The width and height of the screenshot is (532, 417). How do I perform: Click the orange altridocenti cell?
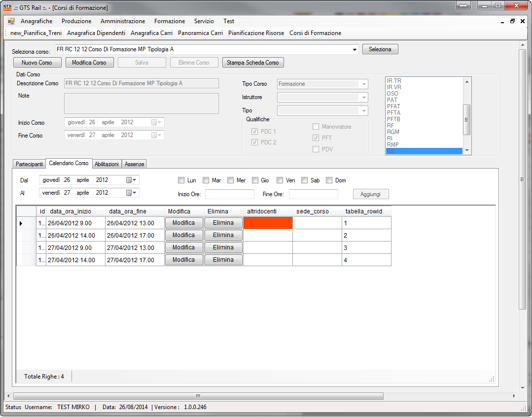[x=268, y=223]
